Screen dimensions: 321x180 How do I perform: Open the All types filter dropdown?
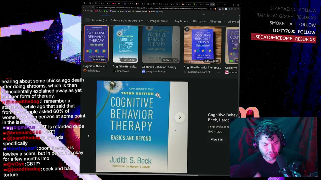[233, 22]
